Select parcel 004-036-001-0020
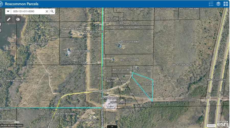Viewport: 230px width, 128px height. point(16,81)
